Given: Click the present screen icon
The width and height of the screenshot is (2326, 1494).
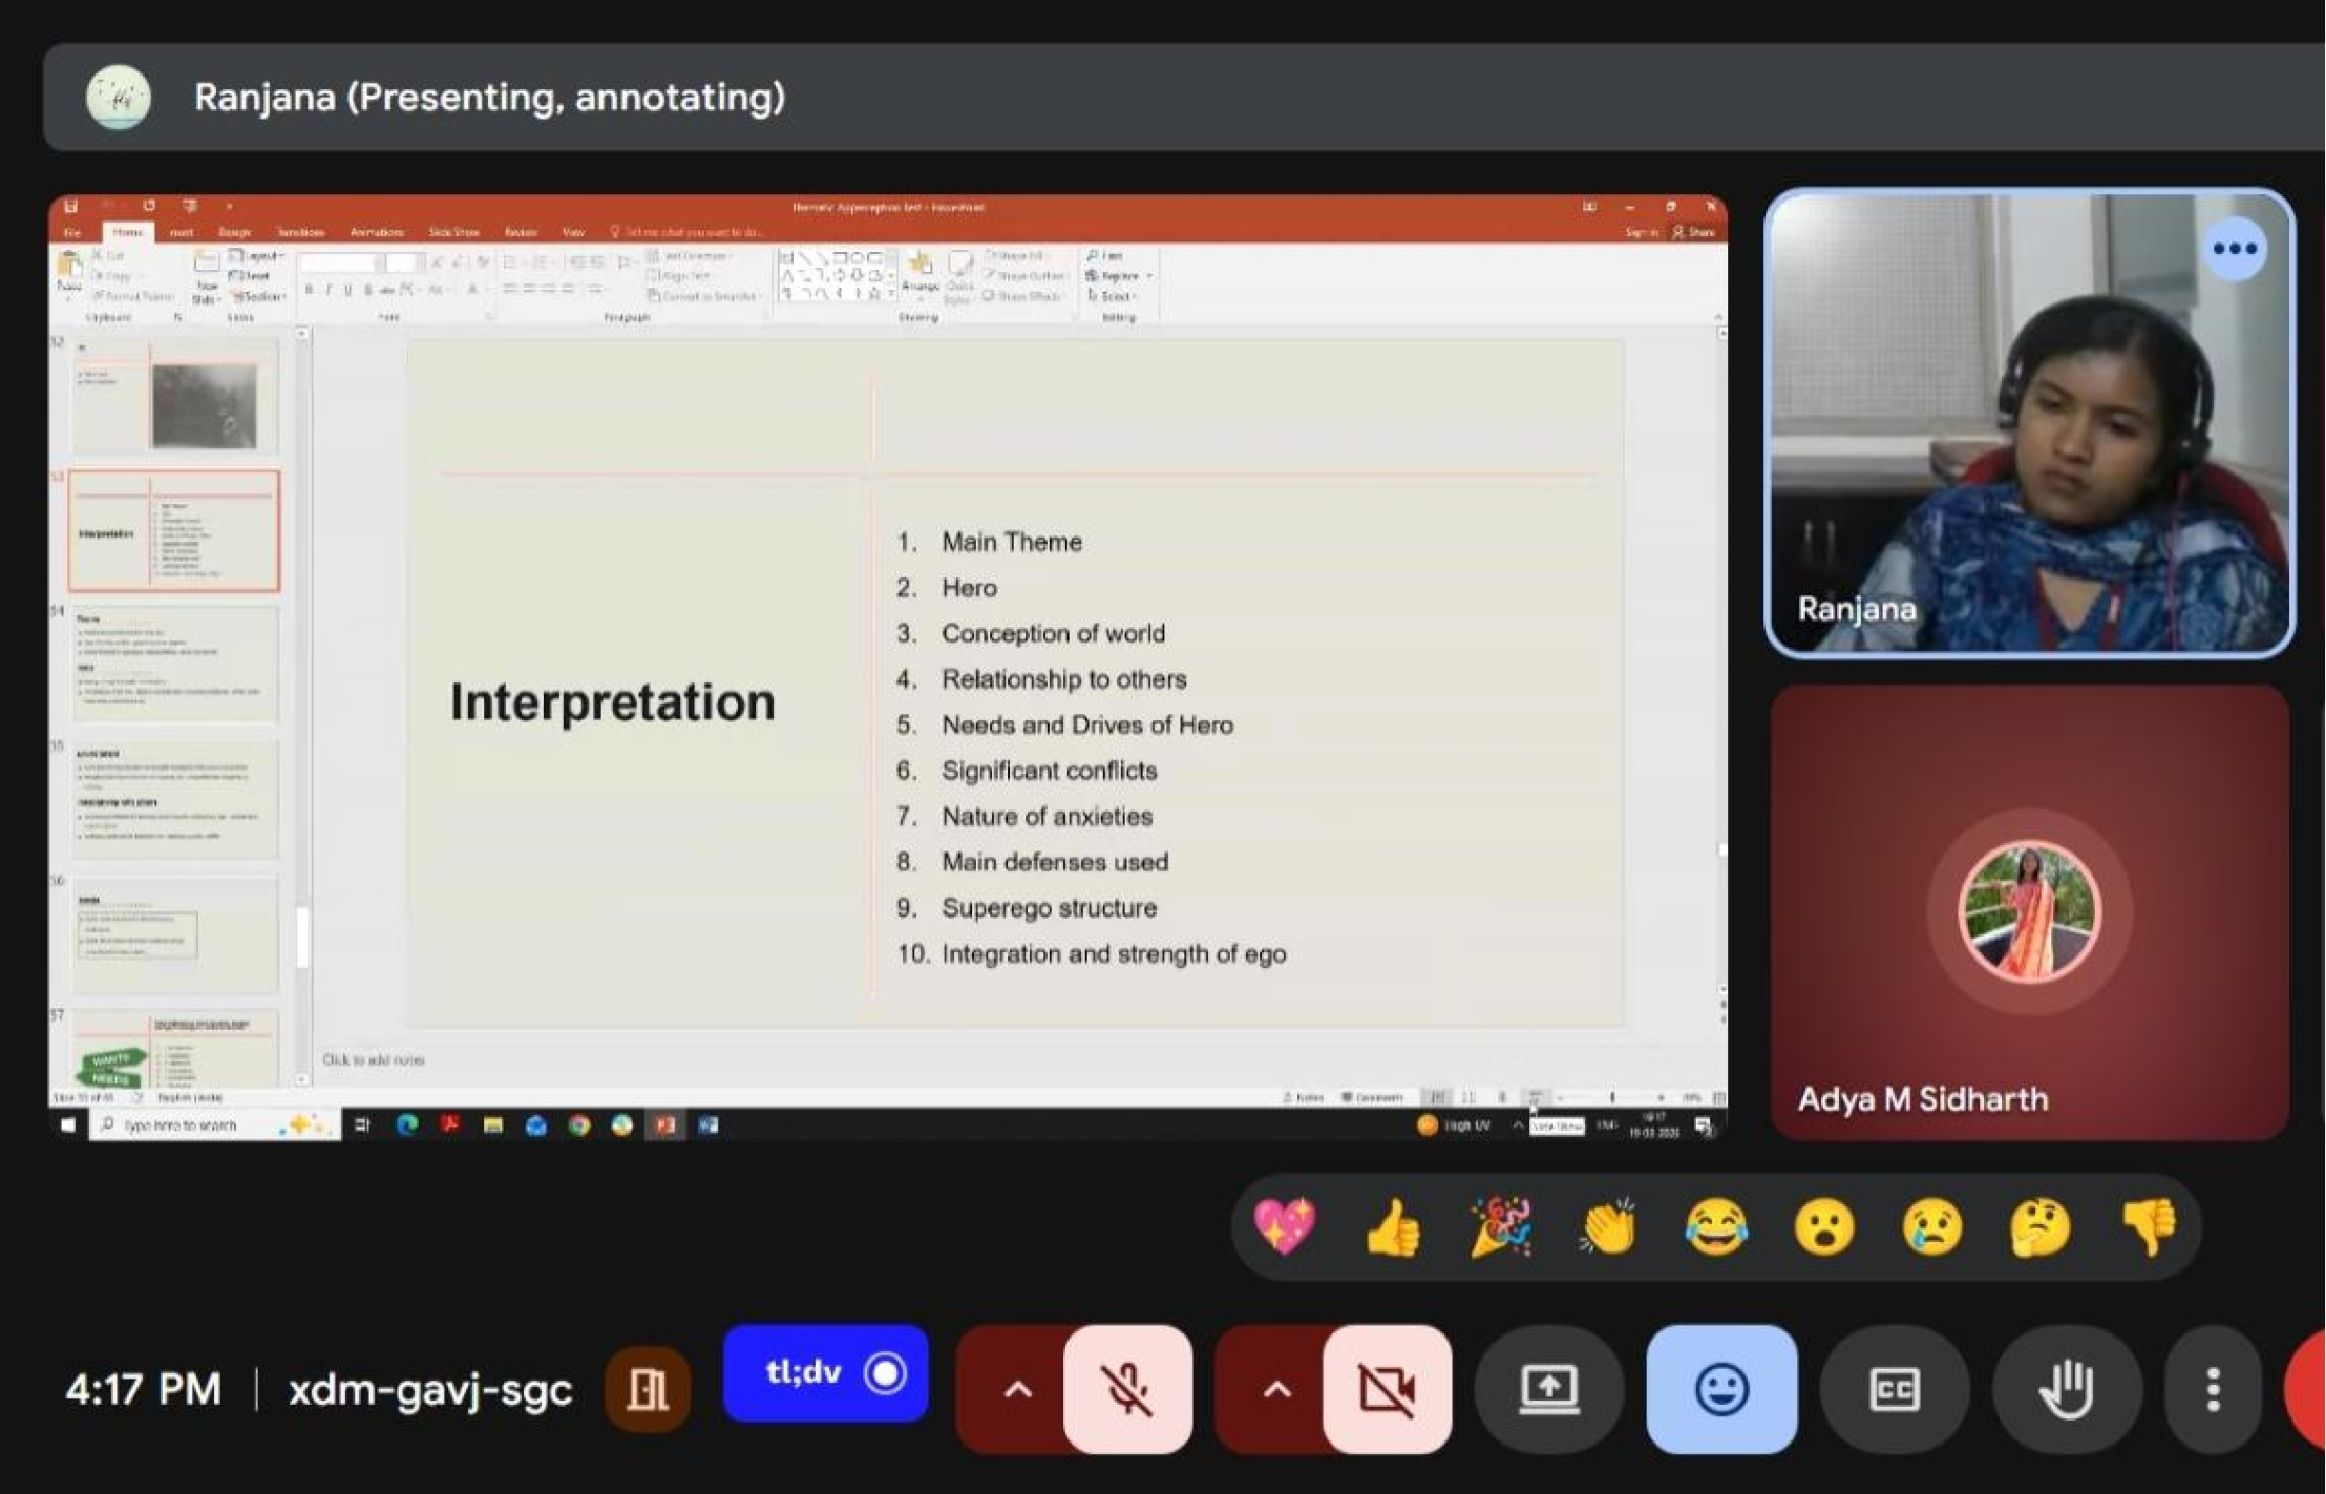Looking at the screenshot, I should pyautogui.click(x=1548, y=1389).
